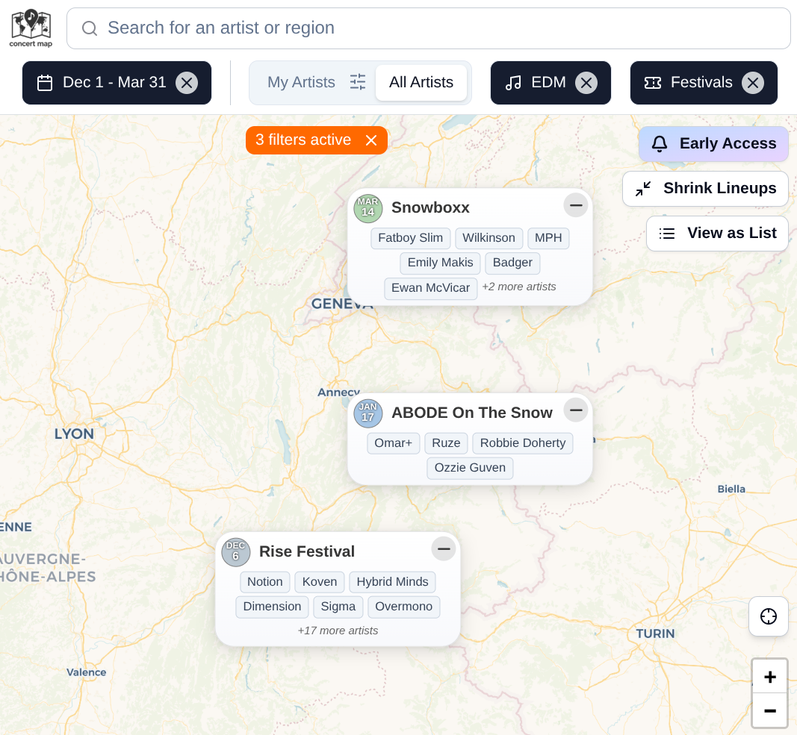This screenshot has height=735, width=797.
Task: Remove the EDM genre filter
Action: [586, 83]
